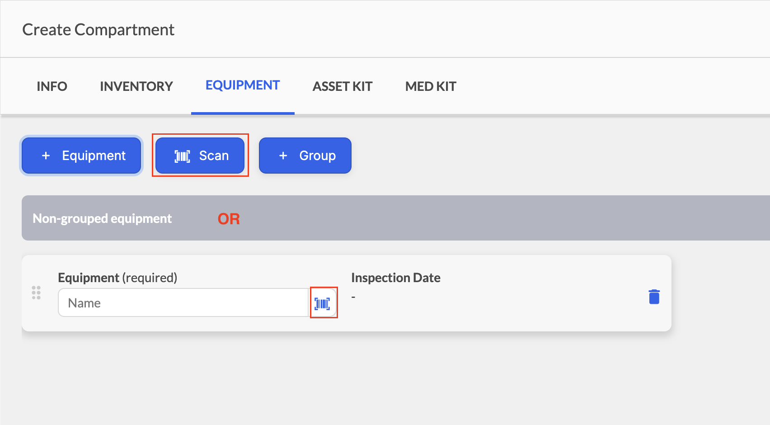This screenshot has width=770, height=425.
Task: Go to the ASSET KIT tab
Action: point(343,86)
